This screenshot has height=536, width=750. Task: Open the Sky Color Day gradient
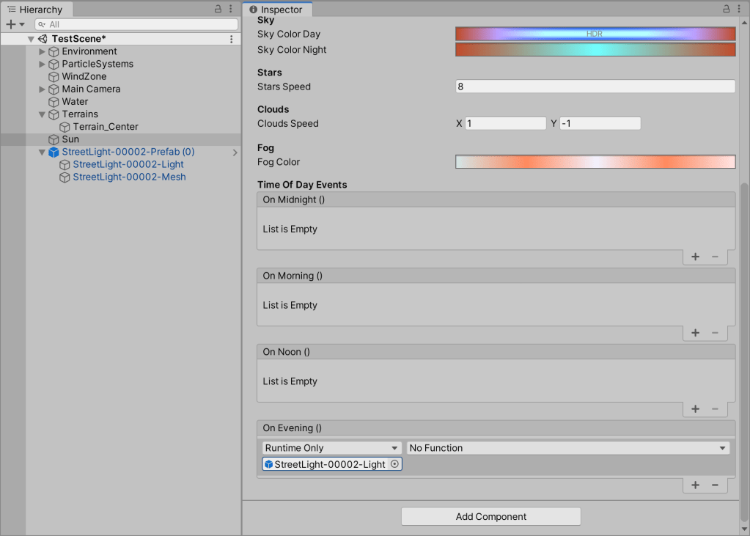[x=595, y=34]
